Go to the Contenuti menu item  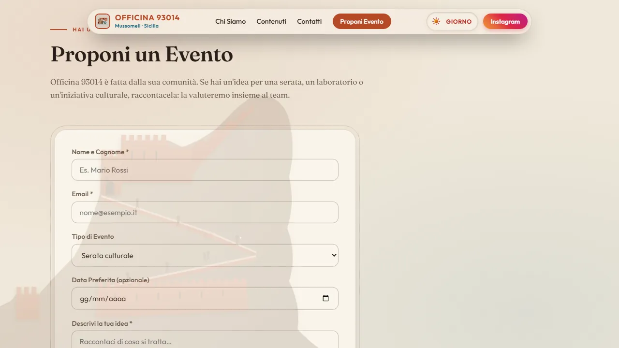(271, 22)
